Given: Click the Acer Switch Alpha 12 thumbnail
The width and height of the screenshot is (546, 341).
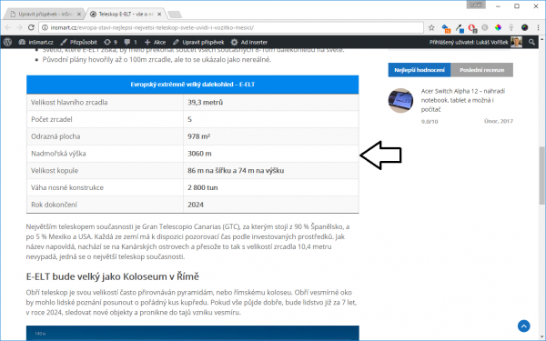Looking at the screenshot, I should [x=400, y=100].
